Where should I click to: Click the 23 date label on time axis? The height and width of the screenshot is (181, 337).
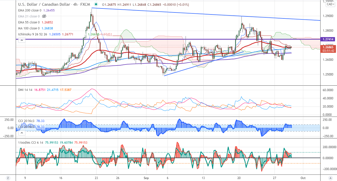[96, 178]
